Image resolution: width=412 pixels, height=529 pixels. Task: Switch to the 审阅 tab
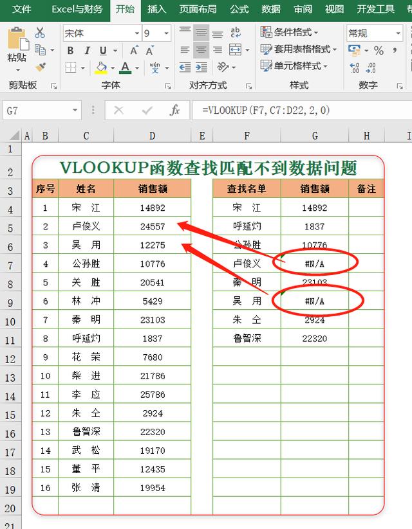click(303, 9)
